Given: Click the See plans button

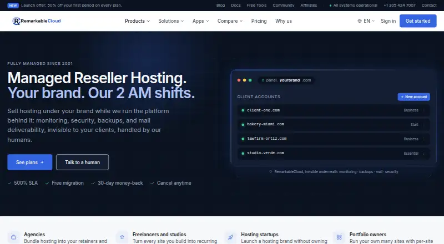Looking at the screenshot, I should [x=30, y=162].
